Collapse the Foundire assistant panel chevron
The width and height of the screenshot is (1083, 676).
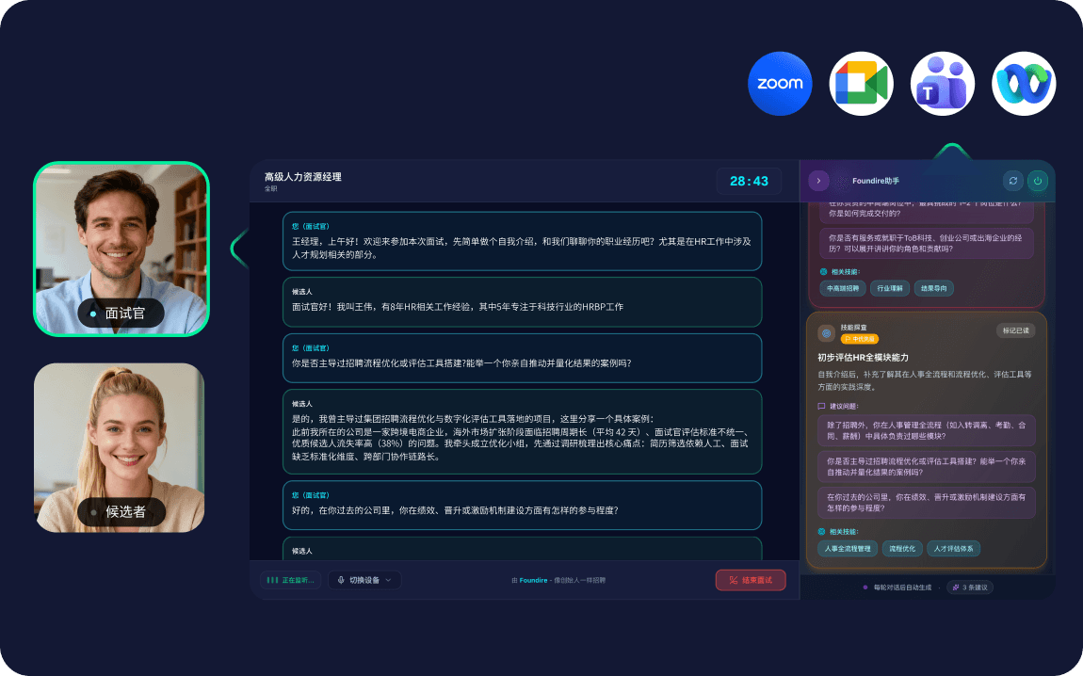[818, 181]
